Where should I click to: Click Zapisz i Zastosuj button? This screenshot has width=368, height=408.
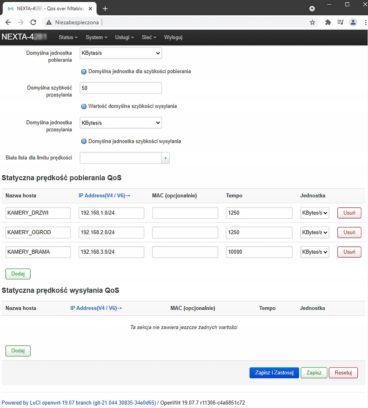coord(274,373)
